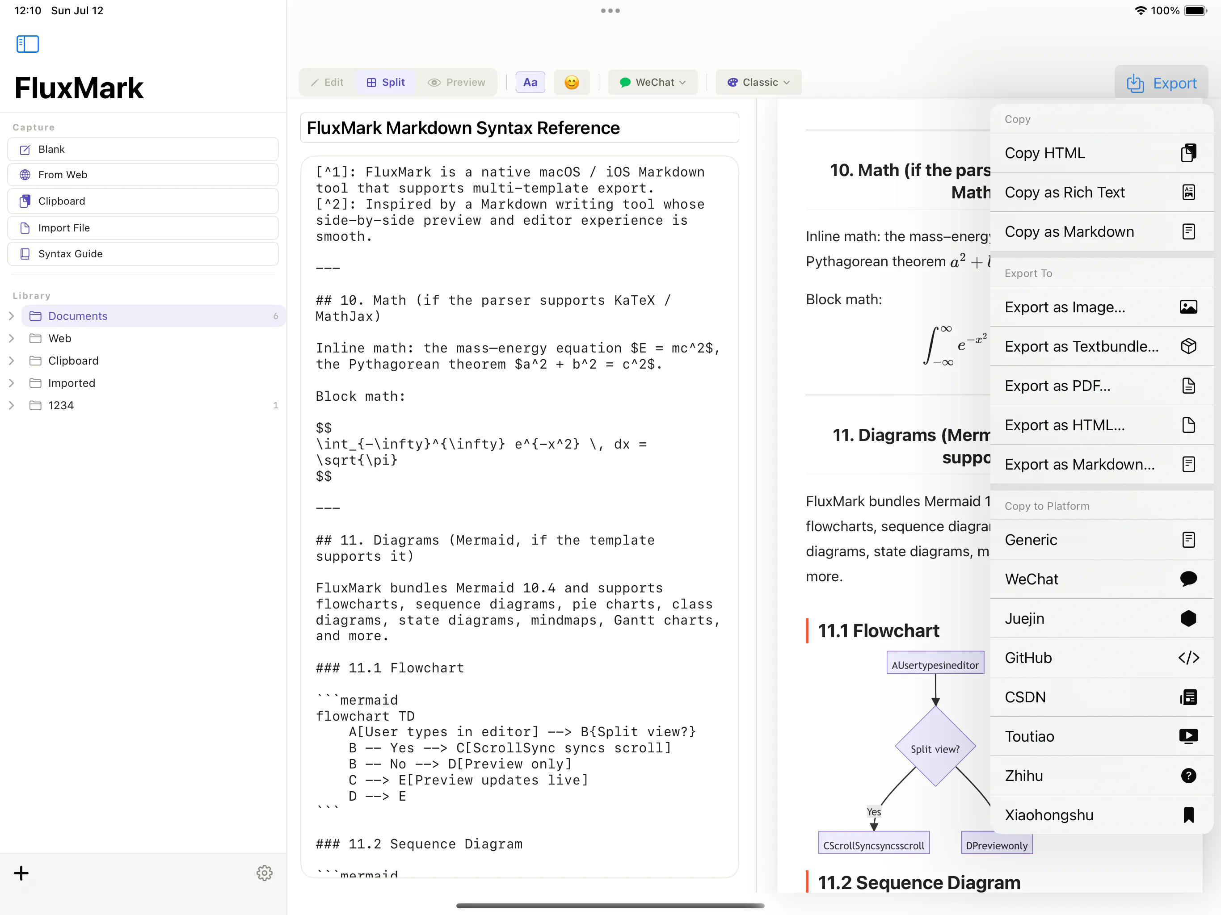The width and height of the screenshot is (1221, 915).
Task: Click the Toutiao play video icon
Action: (x=1188, y=736)
